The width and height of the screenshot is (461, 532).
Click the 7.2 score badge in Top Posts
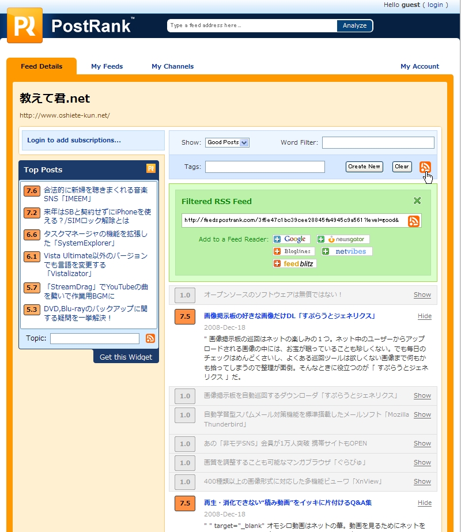point(32,213)
